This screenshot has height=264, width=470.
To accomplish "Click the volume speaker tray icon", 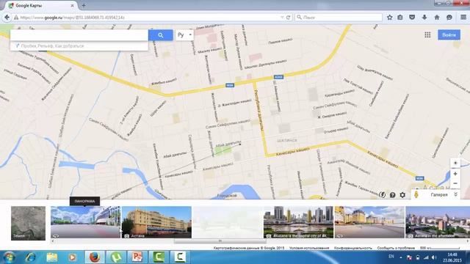I will click(434, 257).
